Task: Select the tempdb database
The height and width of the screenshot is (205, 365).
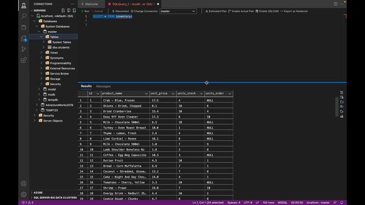Action: (x=53, y=100)
